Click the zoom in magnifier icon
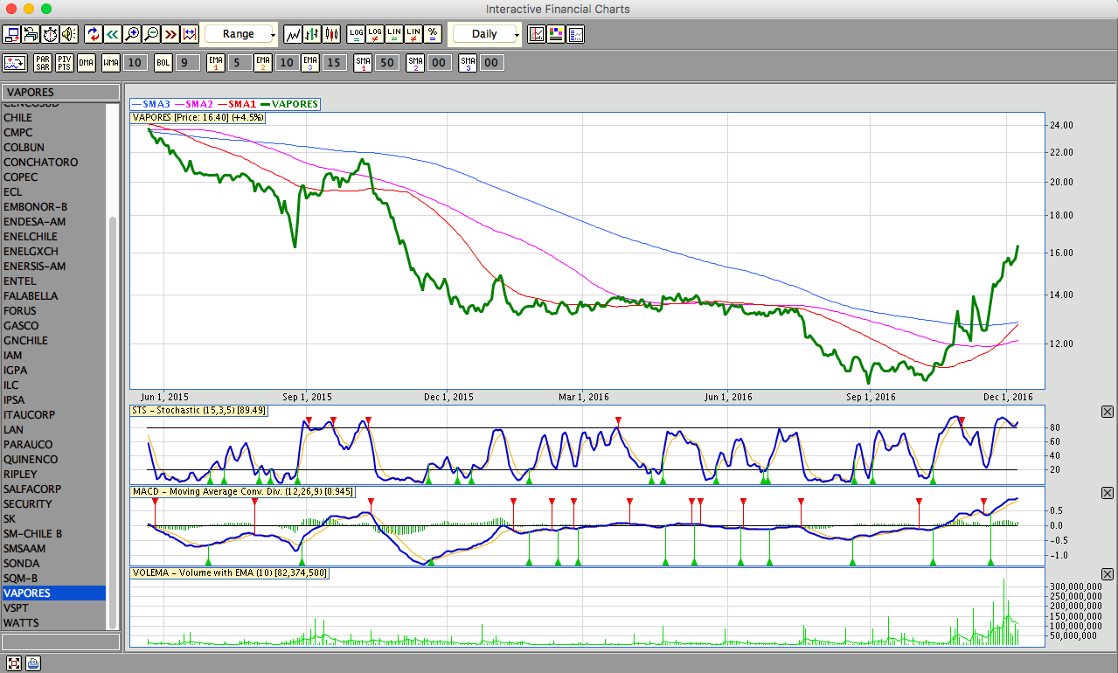This screenshot has width=1118, height=673. [132, 34]
